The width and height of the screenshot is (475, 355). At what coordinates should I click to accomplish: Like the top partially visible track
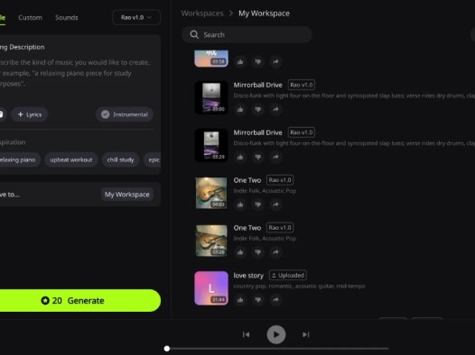(240, 62)
